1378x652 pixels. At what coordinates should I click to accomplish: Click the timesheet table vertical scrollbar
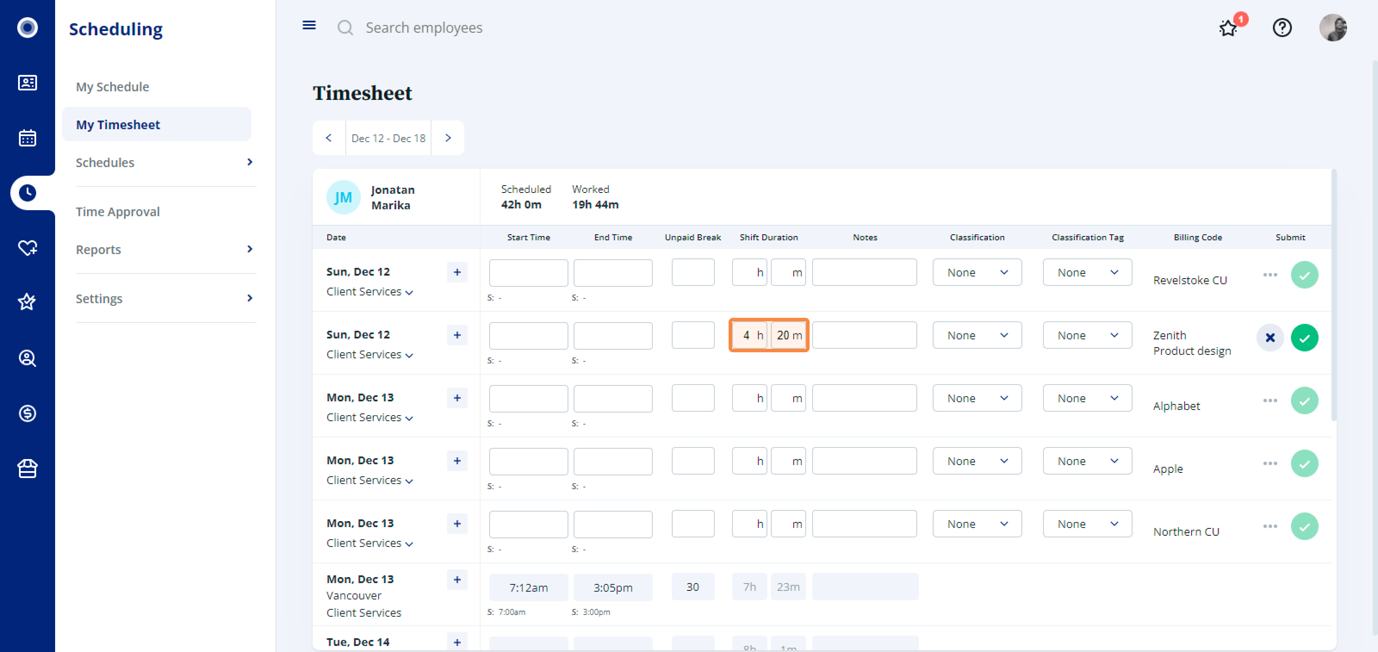point(1334,295)
